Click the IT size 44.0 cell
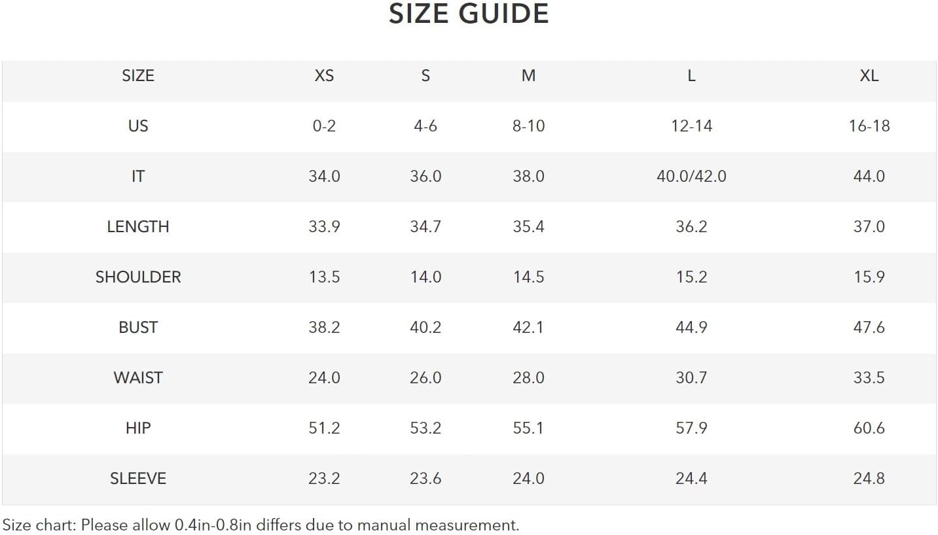 pos(869,176)
